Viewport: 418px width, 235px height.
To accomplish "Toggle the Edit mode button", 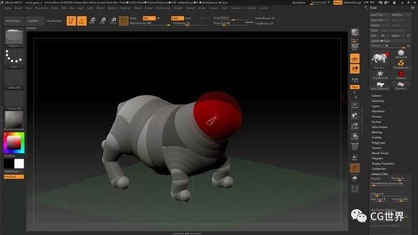I will (71, 20).
